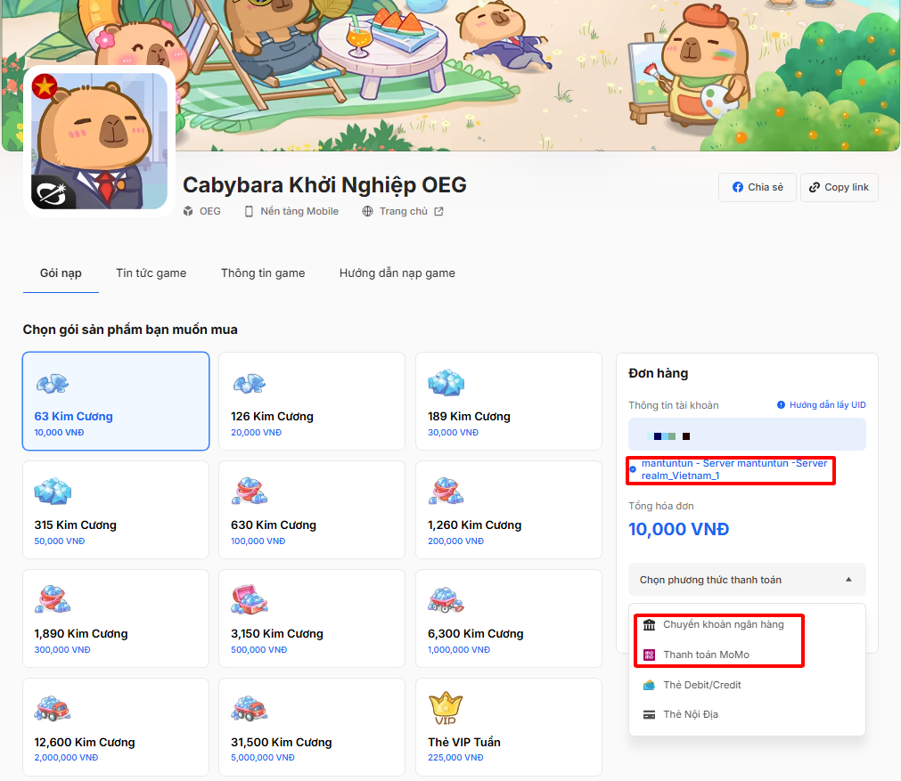Click the 10,000 VNĐ total bill amount
This screenshot has height=781, width=901.
tap(678, 529)
